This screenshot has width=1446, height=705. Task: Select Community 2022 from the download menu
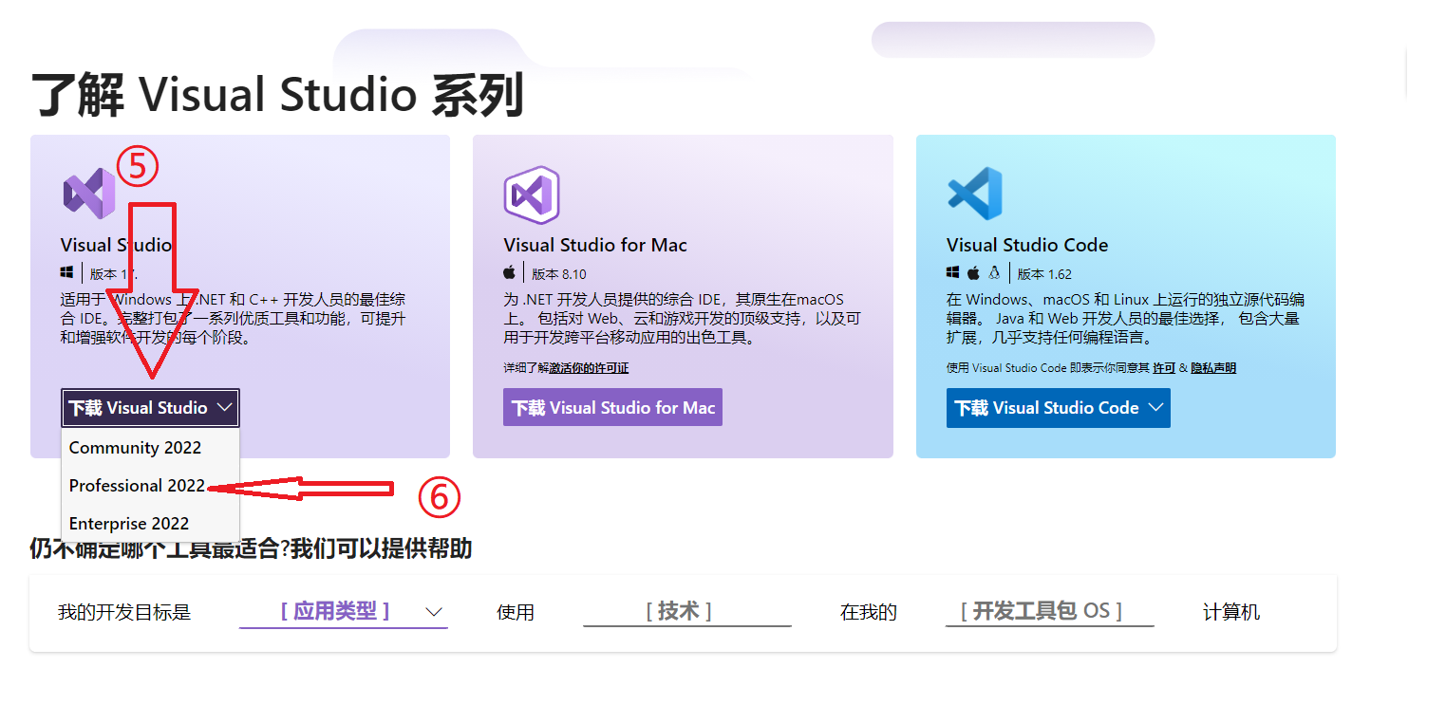tap(150, 448)
